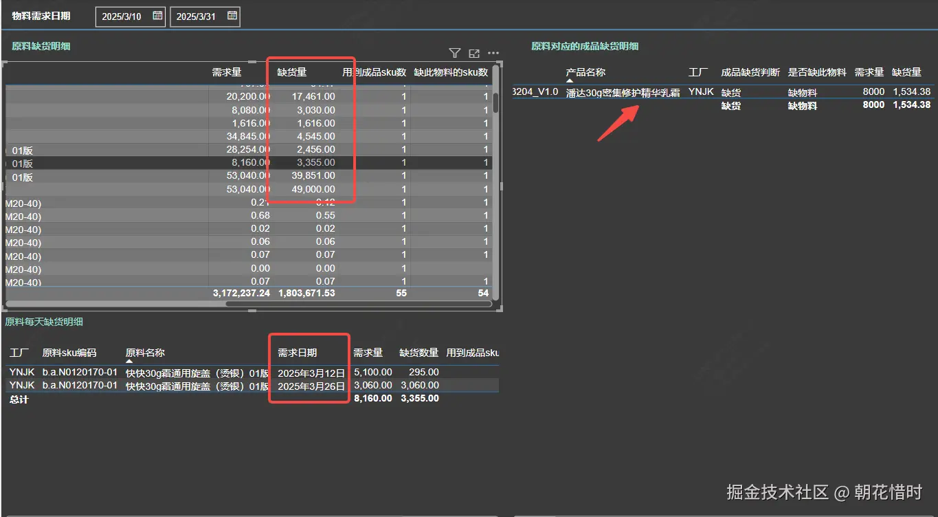Toggle the sort arrow under 产品名称 header
938x517 pixels.
tap(570, 80)
